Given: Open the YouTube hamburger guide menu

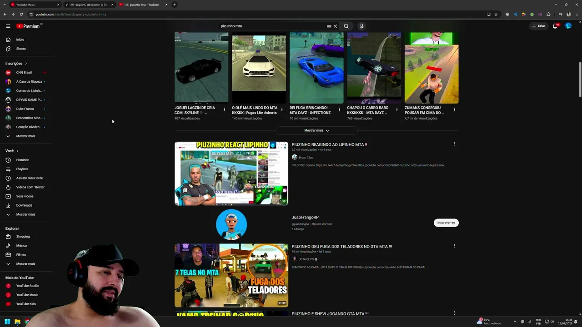Looking at the screenshot, I should (x=8, y=26).
